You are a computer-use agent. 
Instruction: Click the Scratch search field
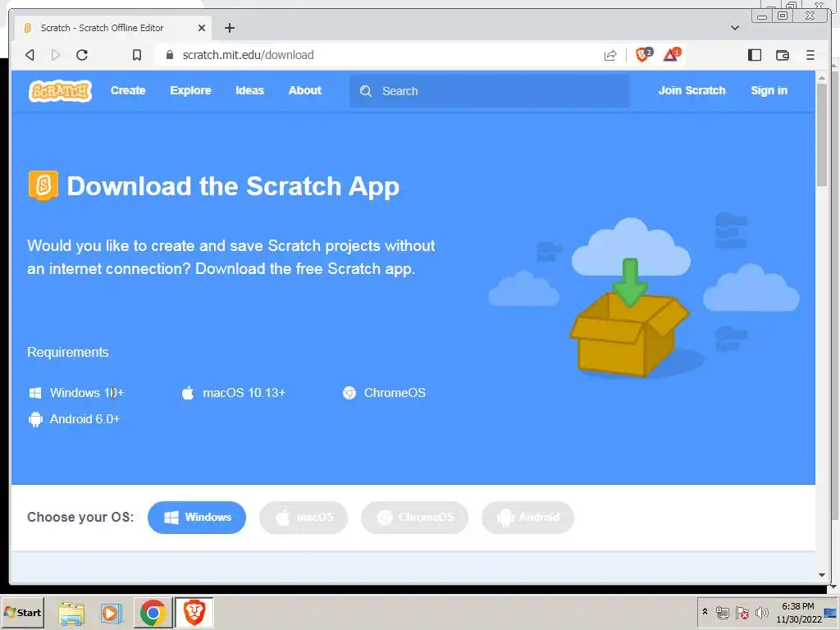point(490,91)
